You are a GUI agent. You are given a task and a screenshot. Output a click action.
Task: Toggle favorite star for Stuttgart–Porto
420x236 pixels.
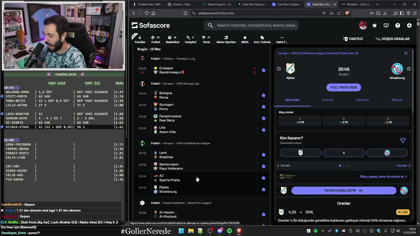coord(263,107)
